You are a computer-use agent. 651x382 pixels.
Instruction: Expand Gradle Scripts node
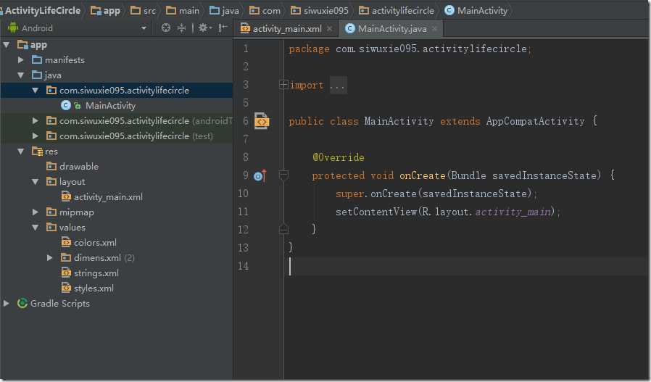pyautogui.click(x=7, y=304)
